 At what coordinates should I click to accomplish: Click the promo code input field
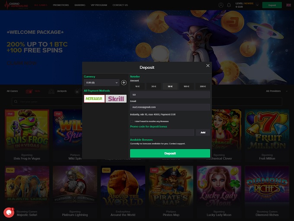[162, 132]
